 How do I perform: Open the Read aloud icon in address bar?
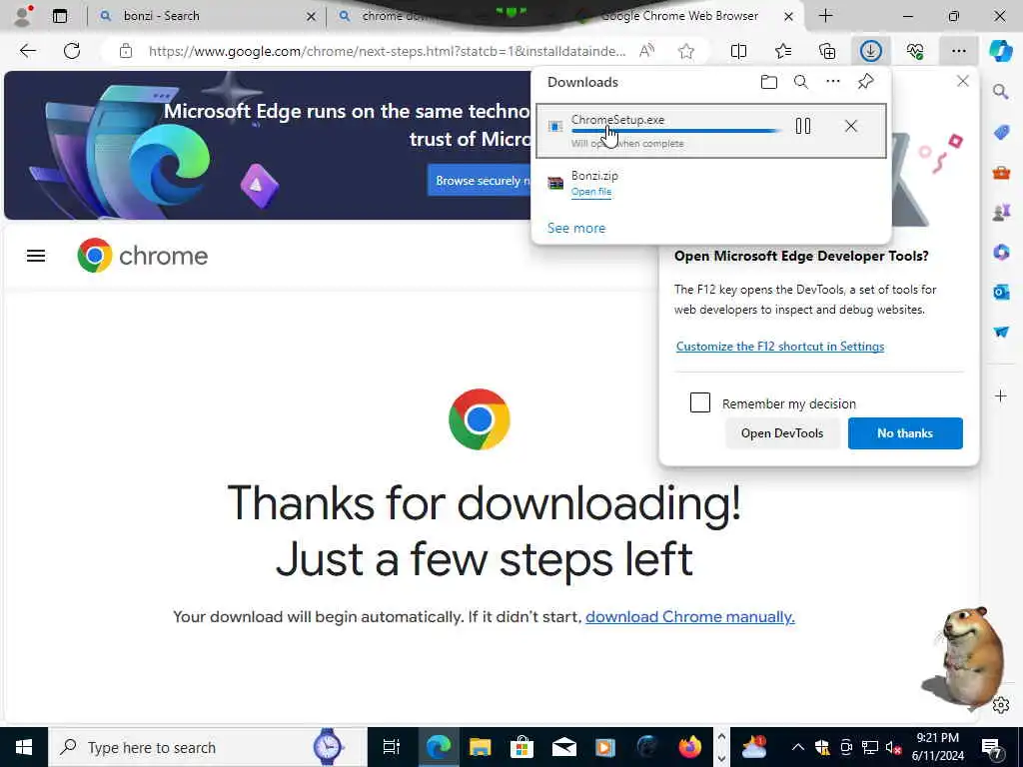point(646,51)
